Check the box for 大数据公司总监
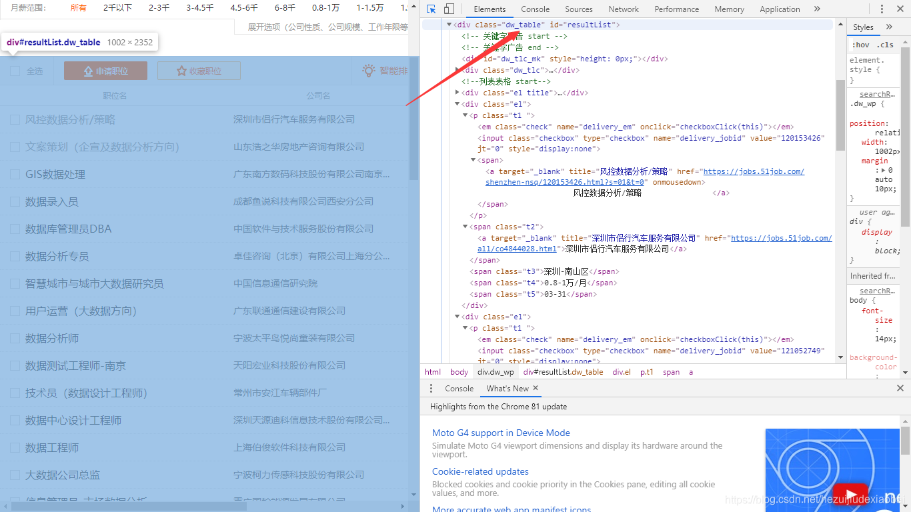The height and width of the screenshot is (512, 911). tap(15, 475)
